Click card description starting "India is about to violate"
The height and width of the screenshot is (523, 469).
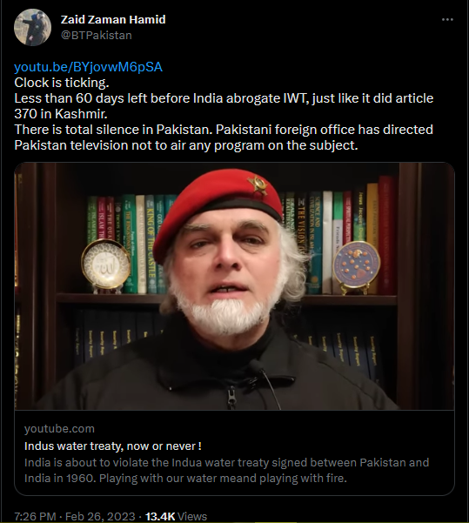pyautogui.click(x=226, y=470)
